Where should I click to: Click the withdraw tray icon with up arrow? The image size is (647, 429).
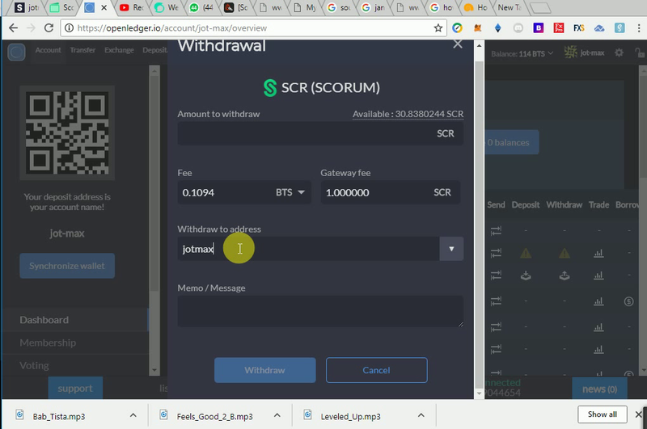(x=565, y=275)
